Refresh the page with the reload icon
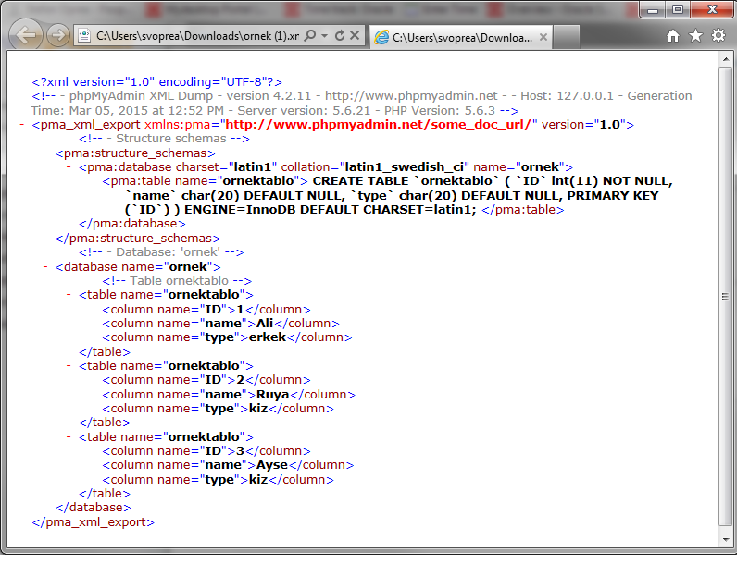The height and width of the screenshot is (564, 737). coord(340,36)
